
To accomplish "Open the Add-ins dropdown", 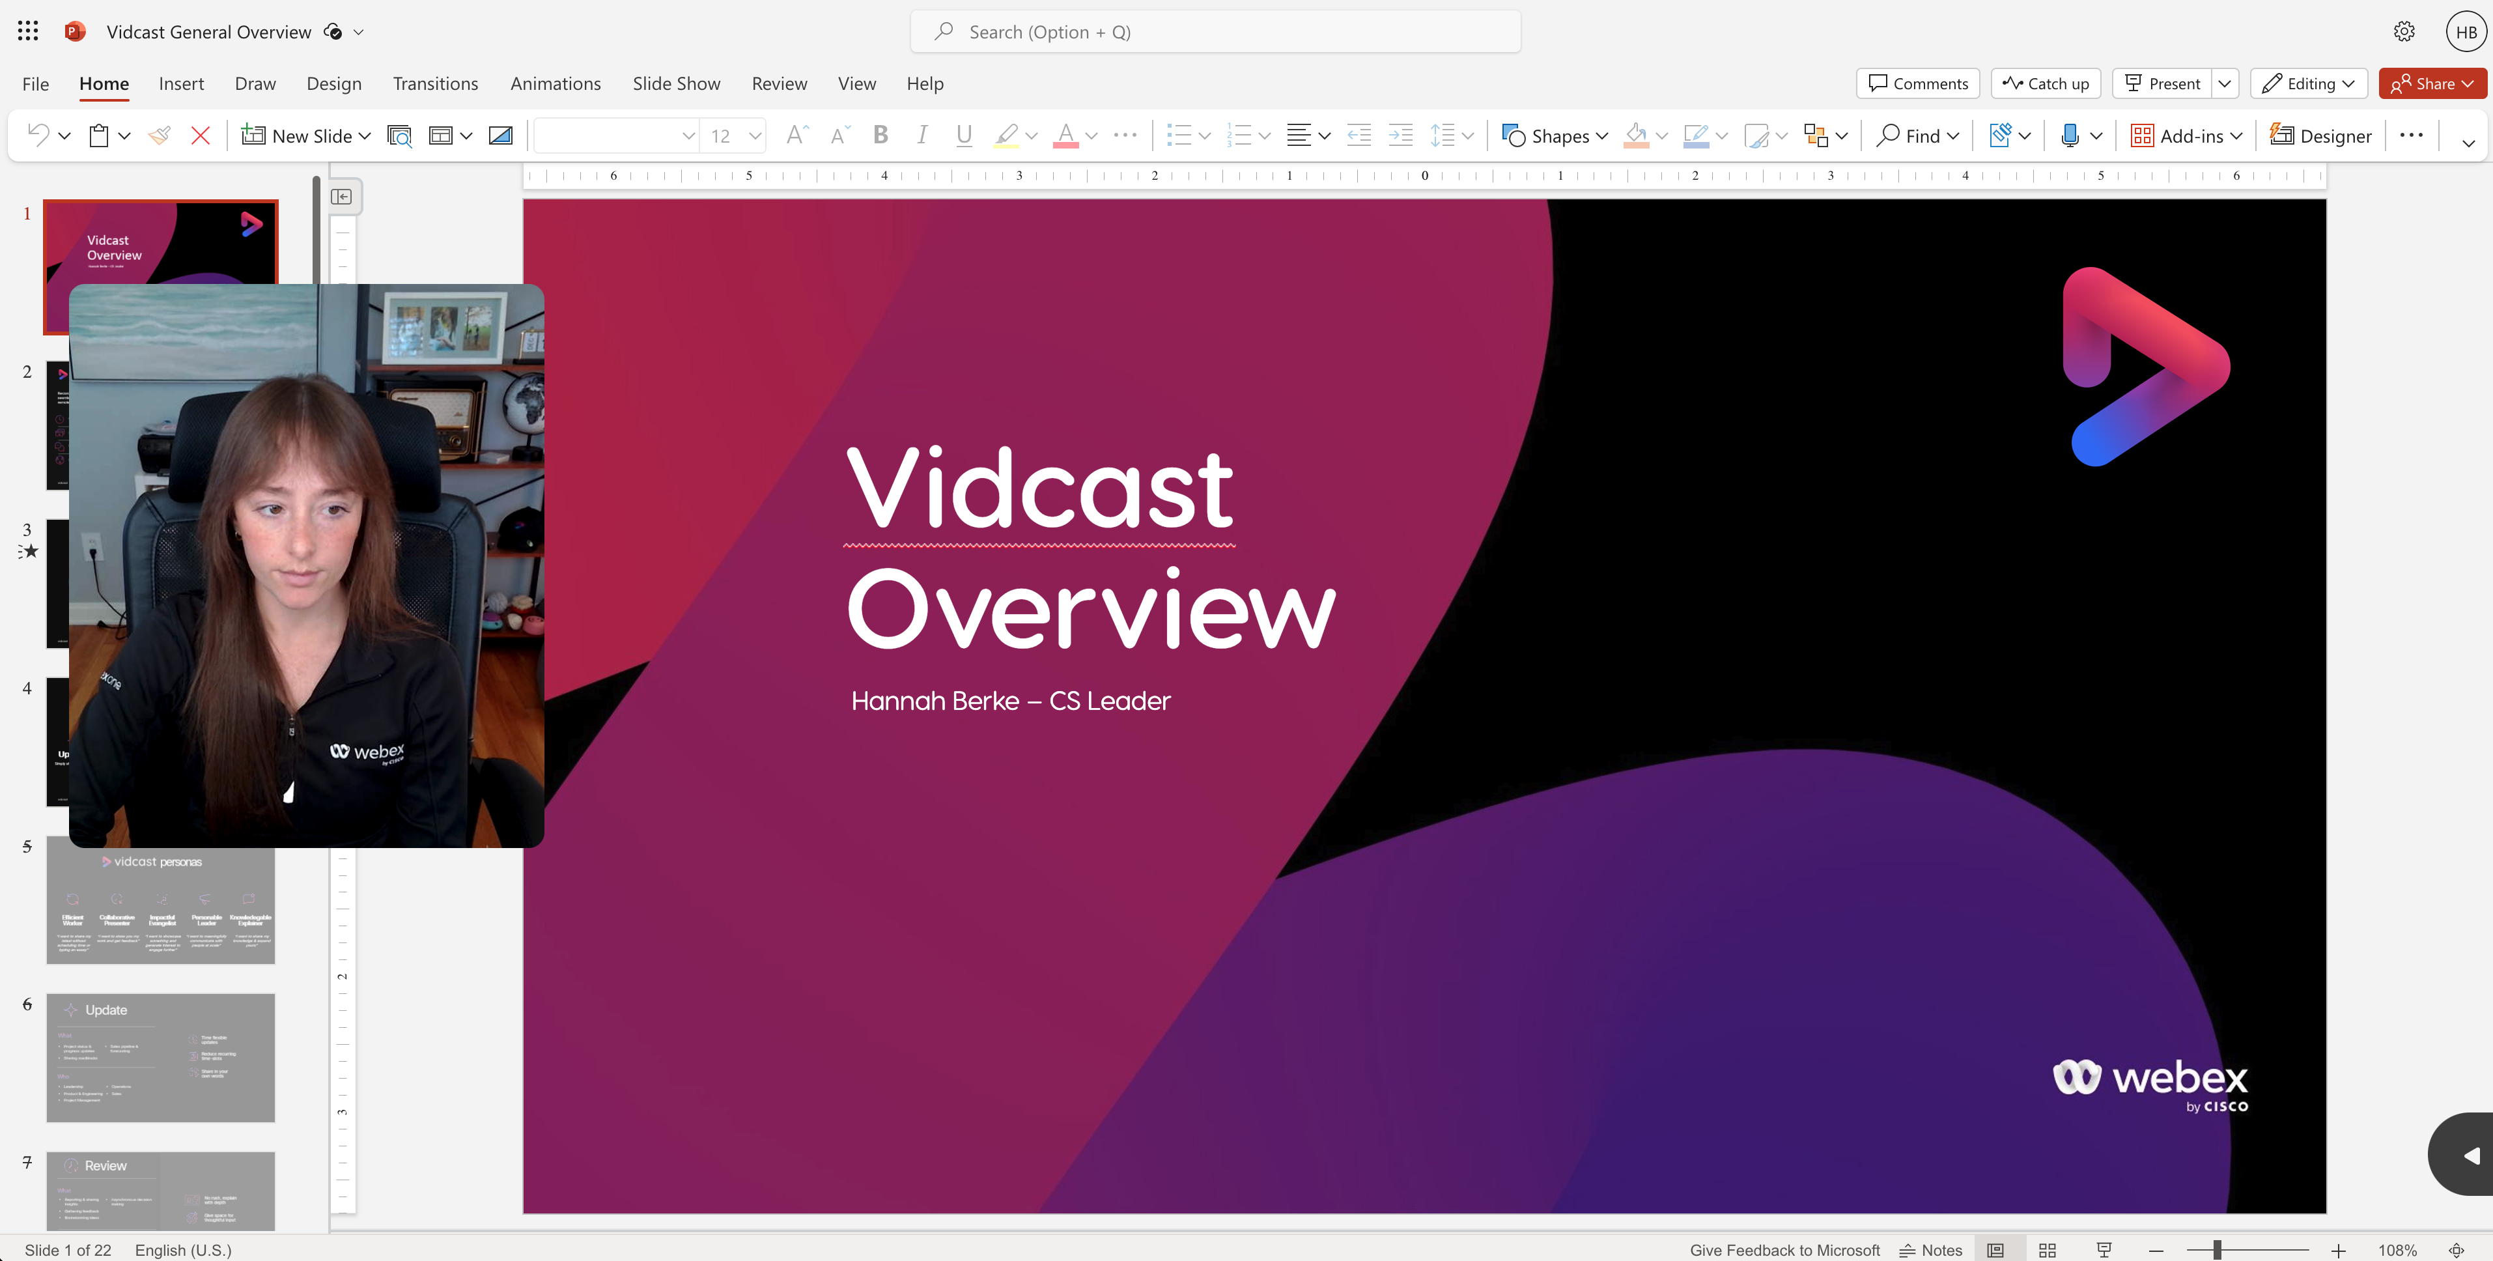I will point(2186,135).
